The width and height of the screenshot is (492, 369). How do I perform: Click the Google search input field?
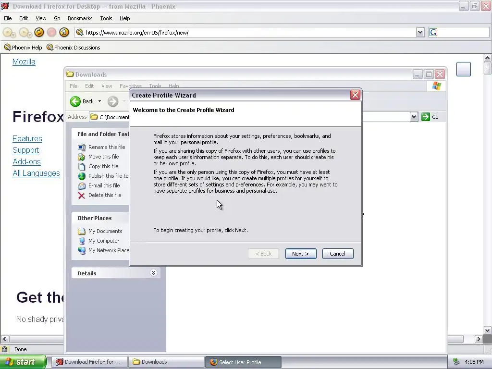pos(463,32)
